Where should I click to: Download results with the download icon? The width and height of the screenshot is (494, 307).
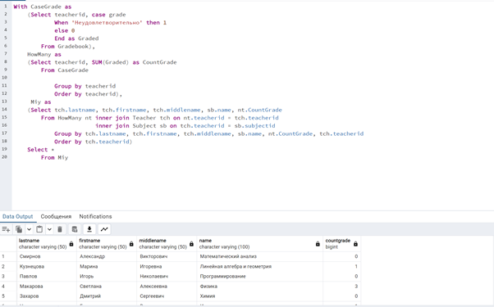point(89,229)
